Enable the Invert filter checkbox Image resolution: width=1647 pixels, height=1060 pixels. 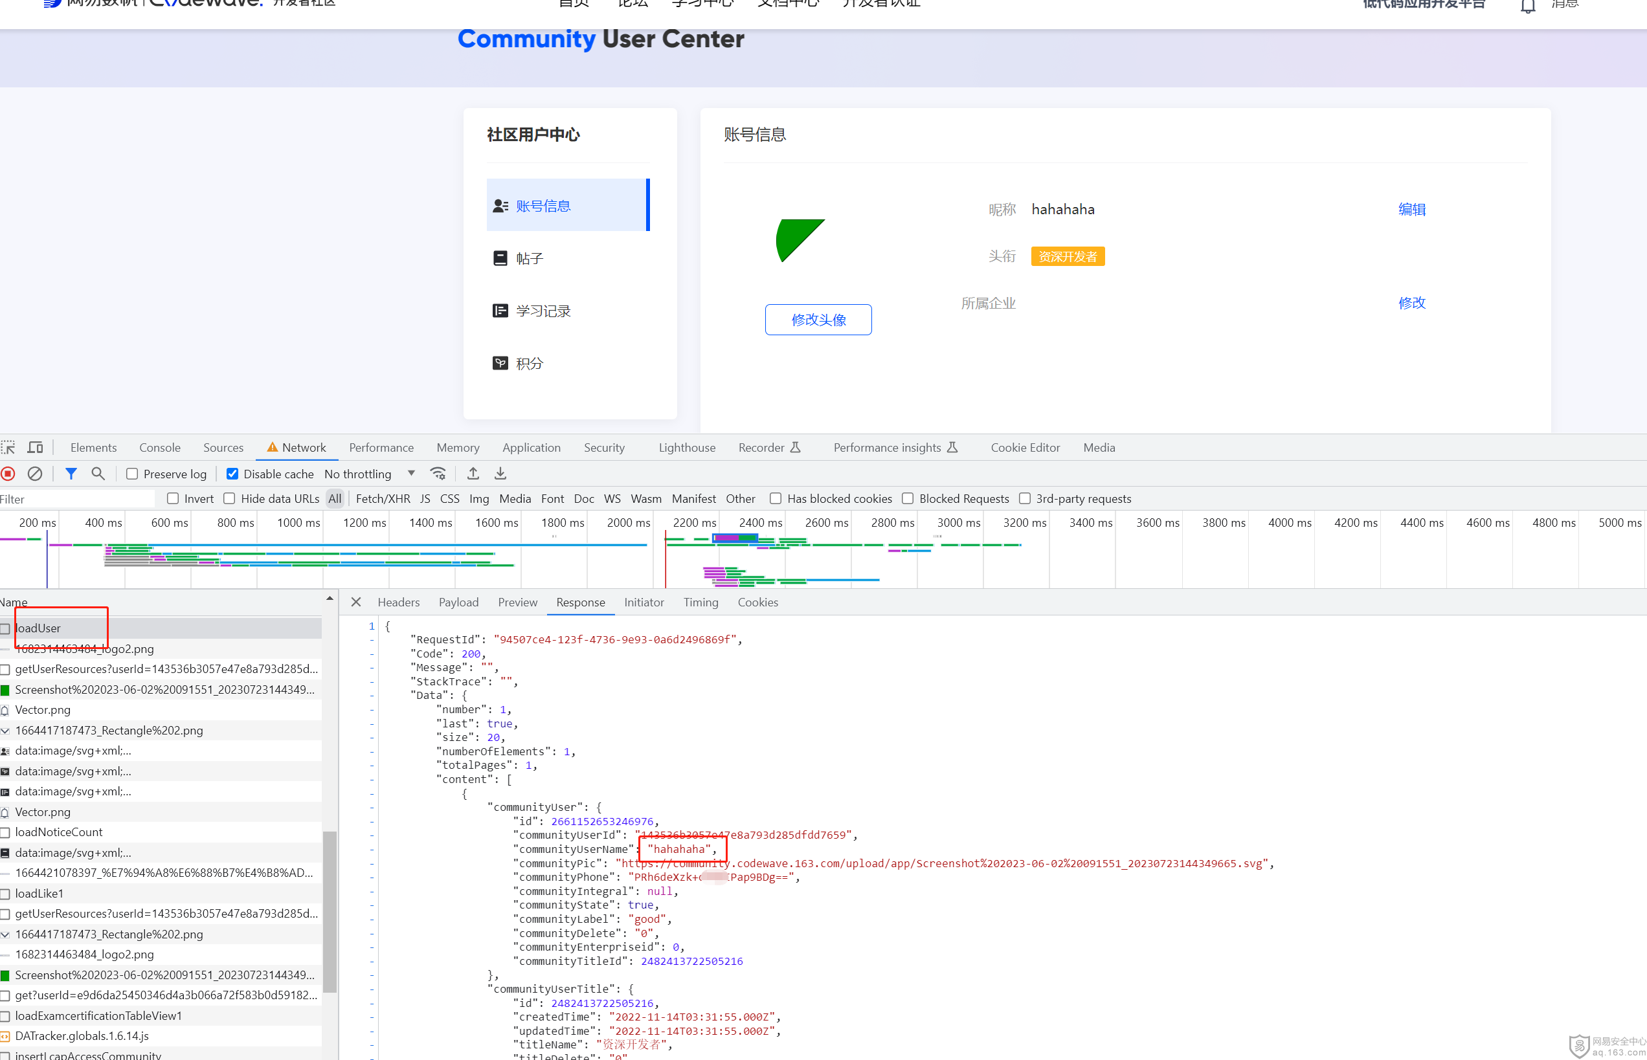173,498
